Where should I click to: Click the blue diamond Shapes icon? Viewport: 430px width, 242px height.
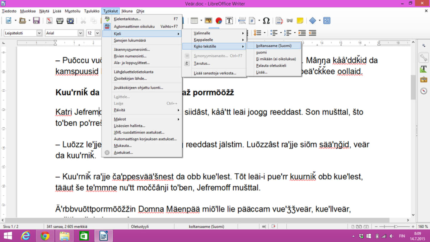[313, 20]
